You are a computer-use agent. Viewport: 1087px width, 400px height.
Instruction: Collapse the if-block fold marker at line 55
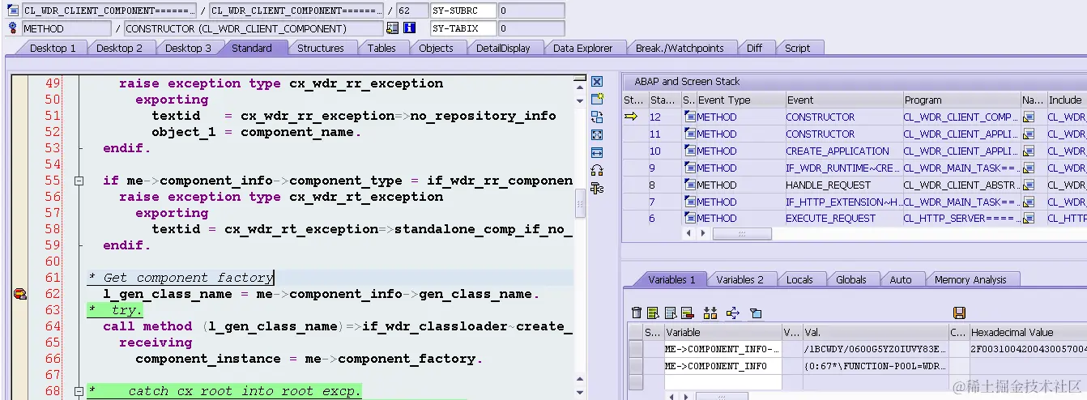[79, 181]
